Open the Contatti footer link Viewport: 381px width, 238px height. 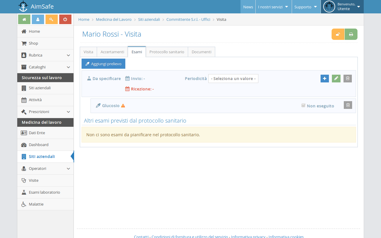141,237
